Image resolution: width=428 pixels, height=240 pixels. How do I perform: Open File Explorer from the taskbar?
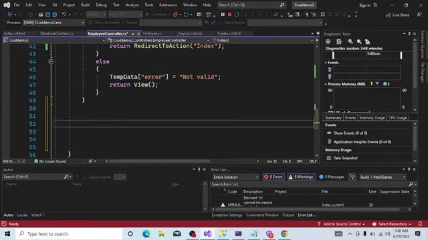[x=161, y=234]
